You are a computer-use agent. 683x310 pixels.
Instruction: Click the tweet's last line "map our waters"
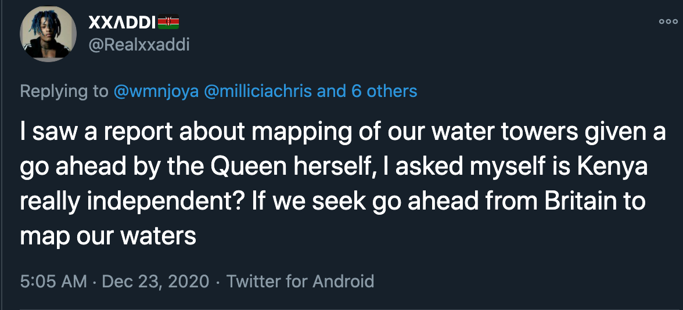[108, 236]
